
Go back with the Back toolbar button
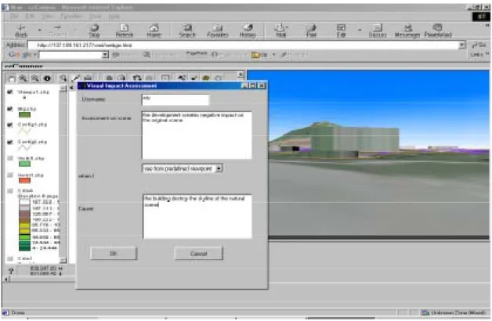[x=21, y=31]
